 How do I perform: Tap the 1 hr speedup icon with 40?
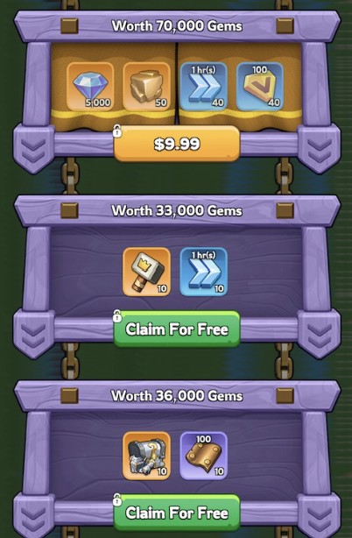point(204,86)
